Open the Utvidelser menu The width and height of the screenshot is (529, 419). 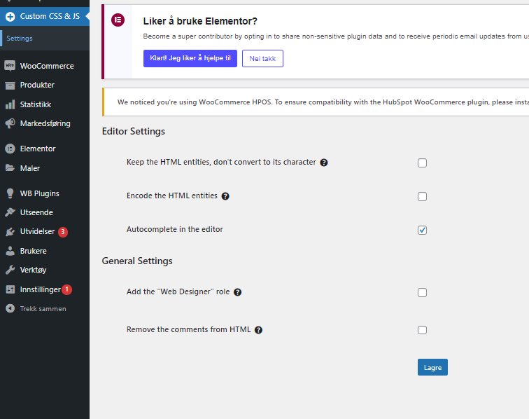point(45,232)
